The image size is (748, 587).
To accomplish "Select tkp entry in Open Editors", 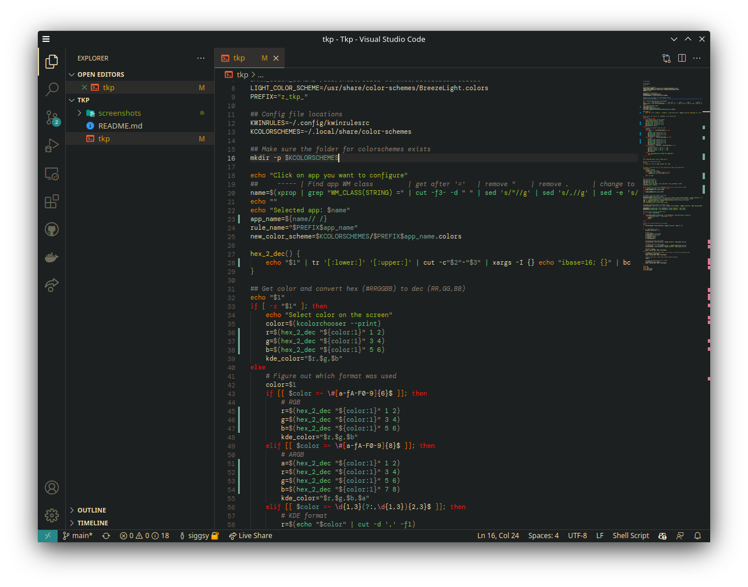I will 140,87.
